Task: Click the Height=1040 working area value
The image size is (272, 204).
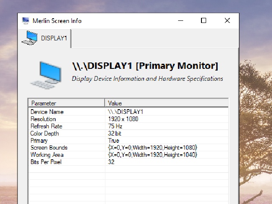Action: 153,155
